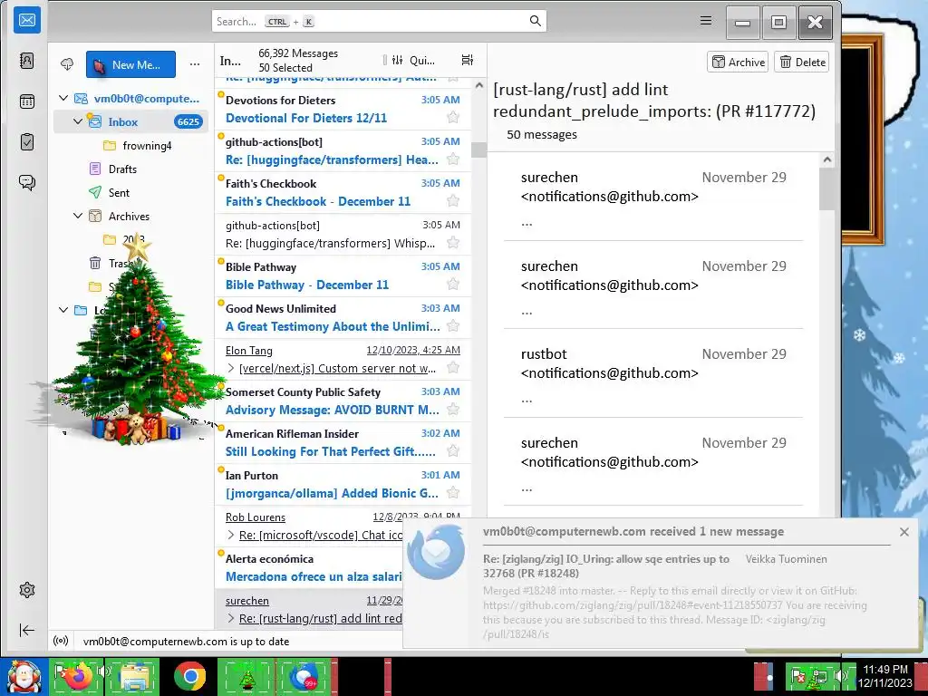Open Firefox from the taskbar
Screen dimensions: 928x696
click(x=78, y=676)
